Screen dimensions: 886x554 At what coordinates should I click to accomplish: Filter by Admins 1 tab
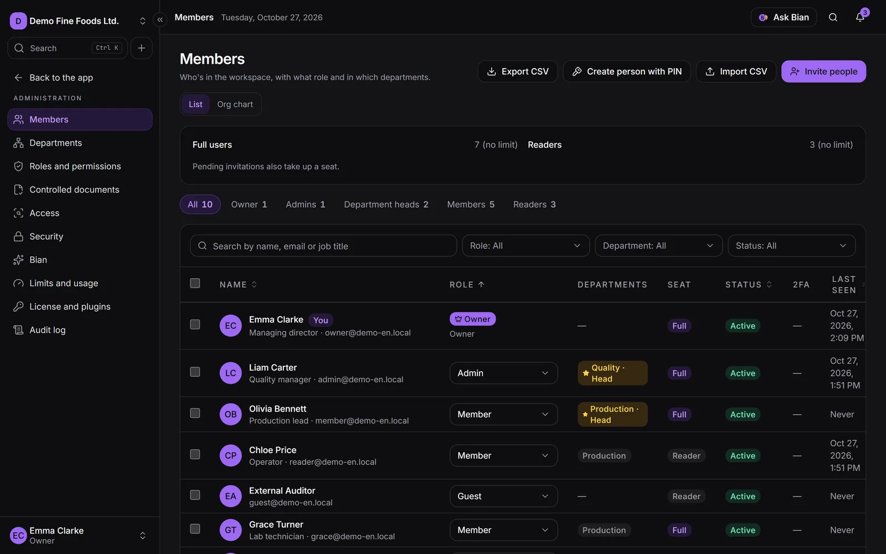tap(305, 204)
